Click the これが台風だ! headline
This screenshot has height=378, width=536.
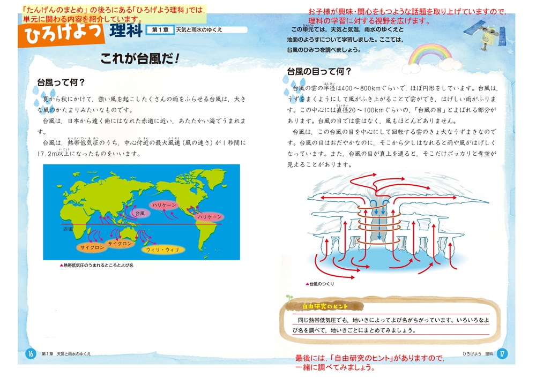(x=139, y=60)
